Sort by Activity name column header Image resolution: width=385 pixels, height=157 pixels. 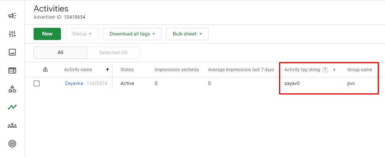point(78,70)
